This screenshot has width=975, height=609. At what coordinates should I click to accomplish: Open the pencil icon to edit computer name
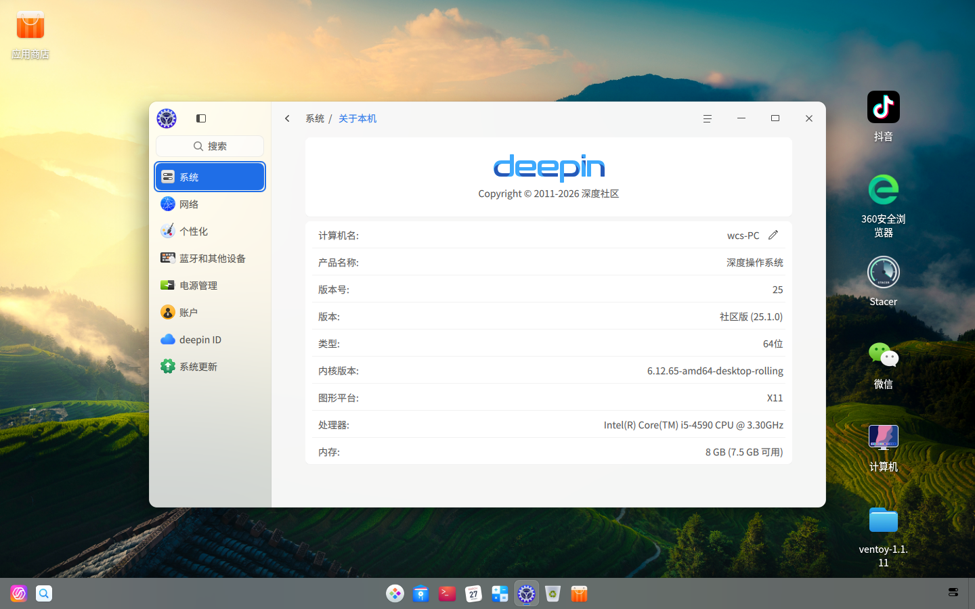[774, 235]
